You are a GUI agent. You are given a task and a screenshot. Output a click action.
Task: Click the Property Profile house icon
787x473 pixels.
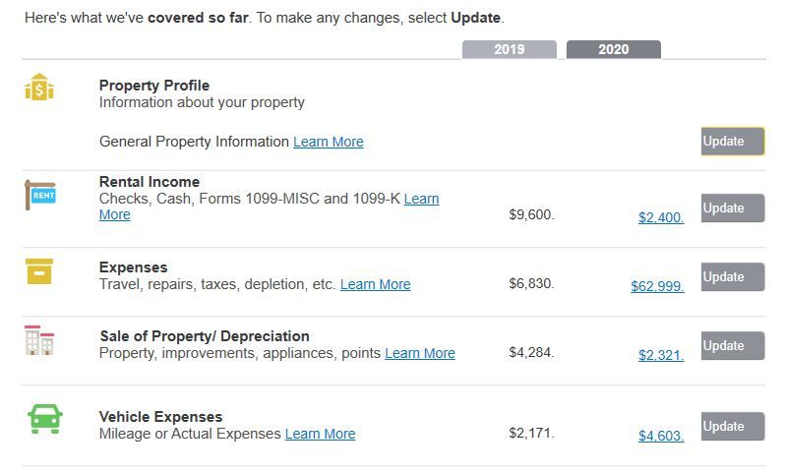(39, 88)
